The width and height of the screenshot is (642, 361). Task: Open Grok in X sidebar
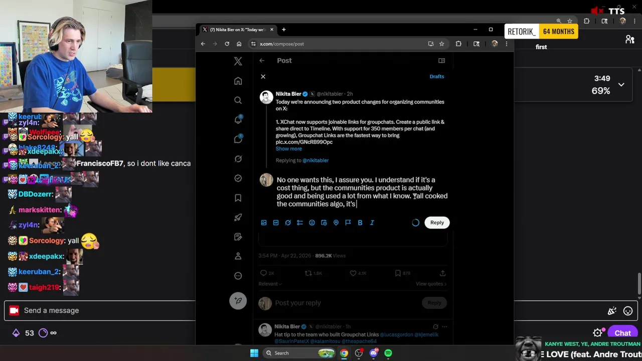(238, 159)
